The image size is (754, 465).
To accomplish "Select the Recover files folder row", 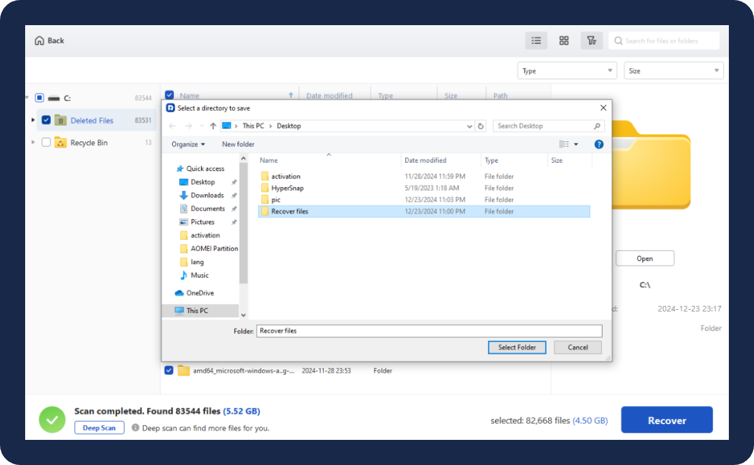I will pos(290,212).
